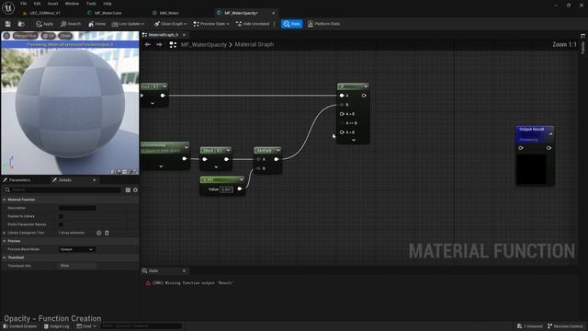Click the If node A > B input pin
The height and width of the screenshot is (331, 588).
point(342,114)
